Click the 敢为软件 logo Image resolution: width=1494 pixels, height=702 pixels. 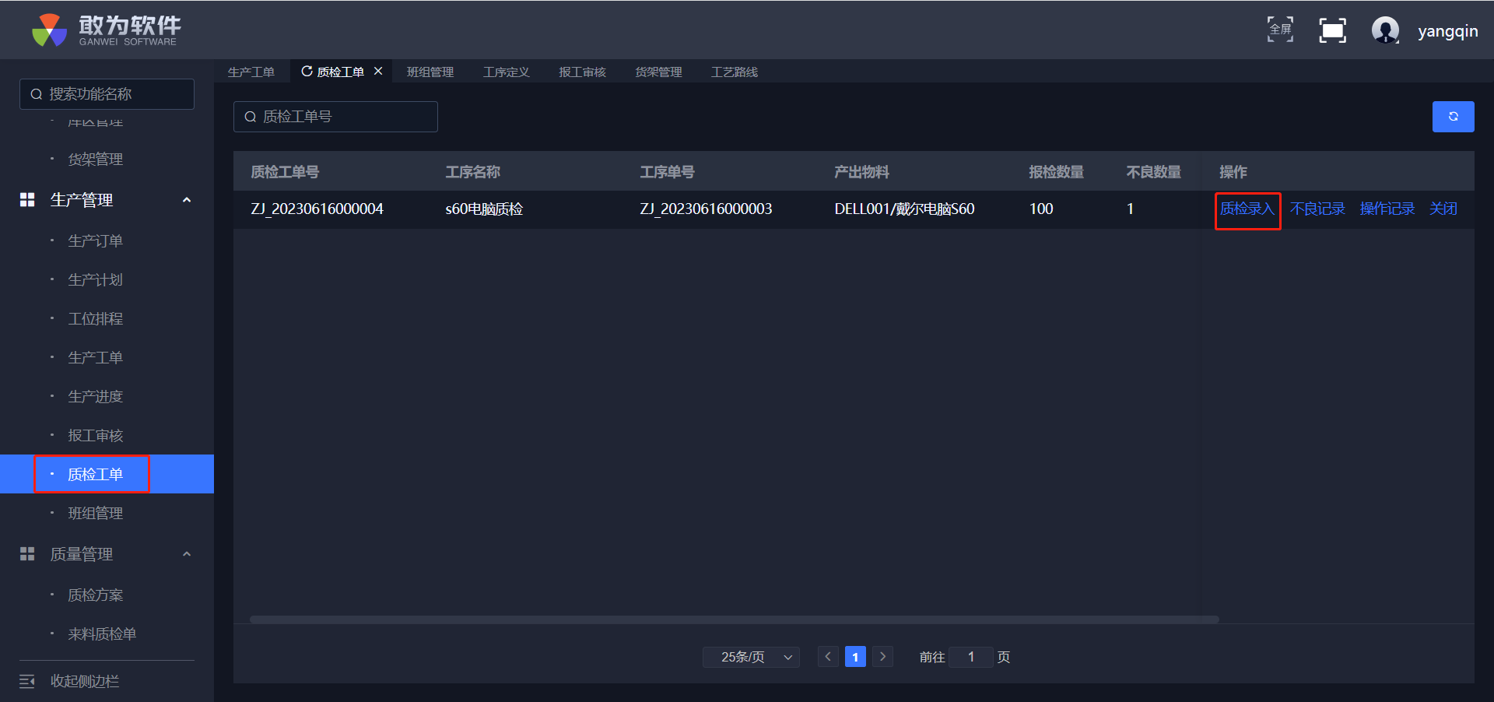coord(107,30)
